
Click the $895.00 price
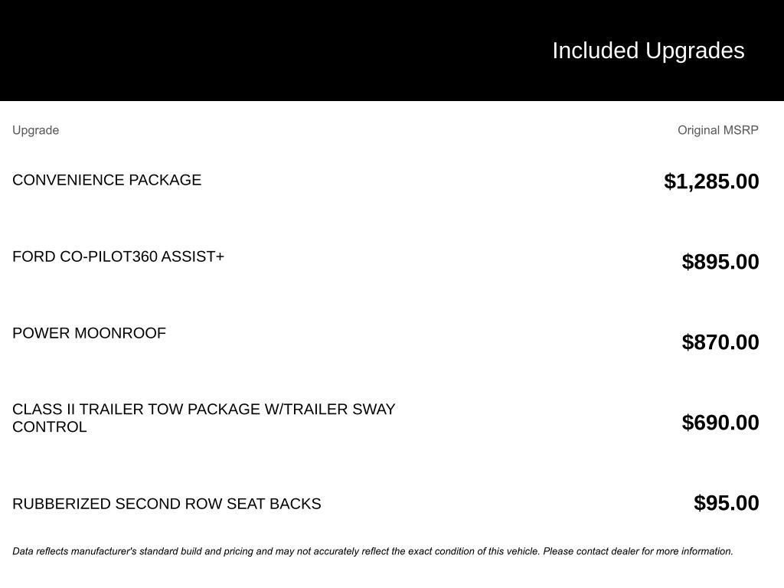pos(720,262)
